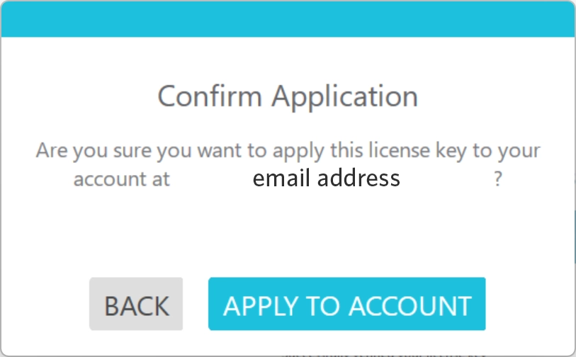This screenshot has width=576, height=357.
Task: Click the partially hidden text below dialog
Action: [x=383, y=353]
